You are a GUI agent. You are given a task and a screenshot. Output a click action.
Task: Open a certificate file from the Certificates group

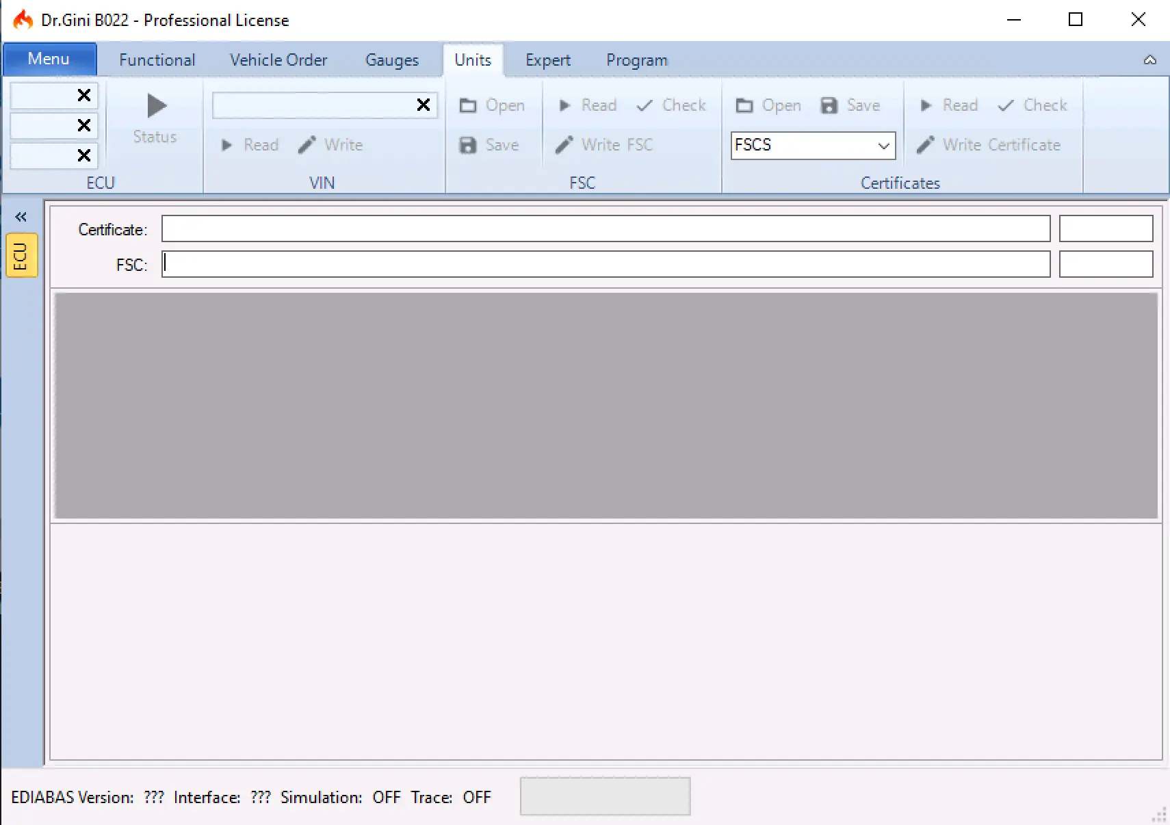click(x=768, y=105)
